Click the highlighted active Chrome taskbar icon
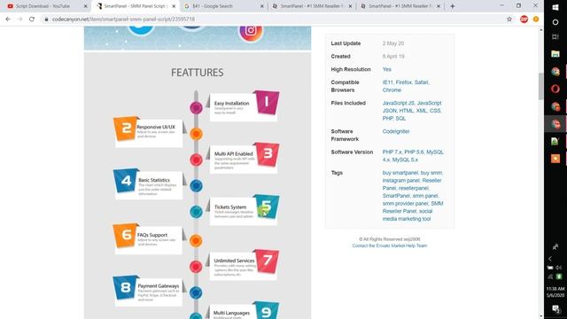567x319 pixels. coord(555,124)
